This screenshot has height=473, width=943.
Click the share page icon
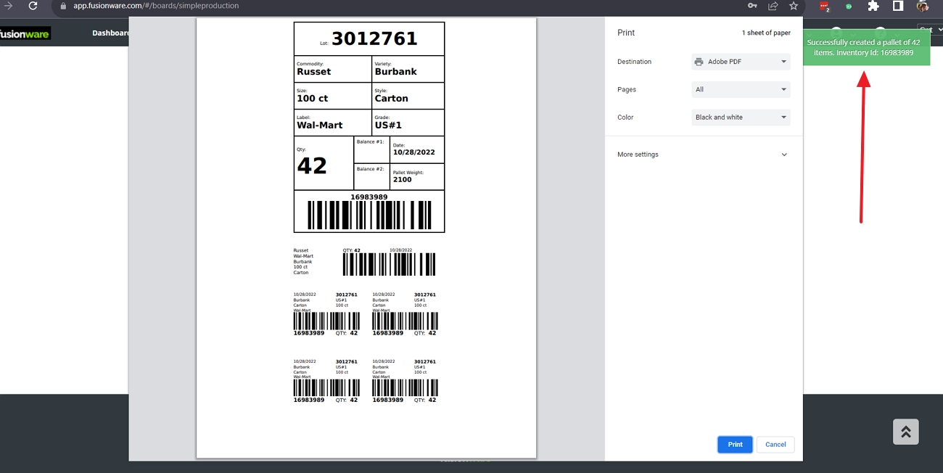pyautogui.click(x=773, y=6)
